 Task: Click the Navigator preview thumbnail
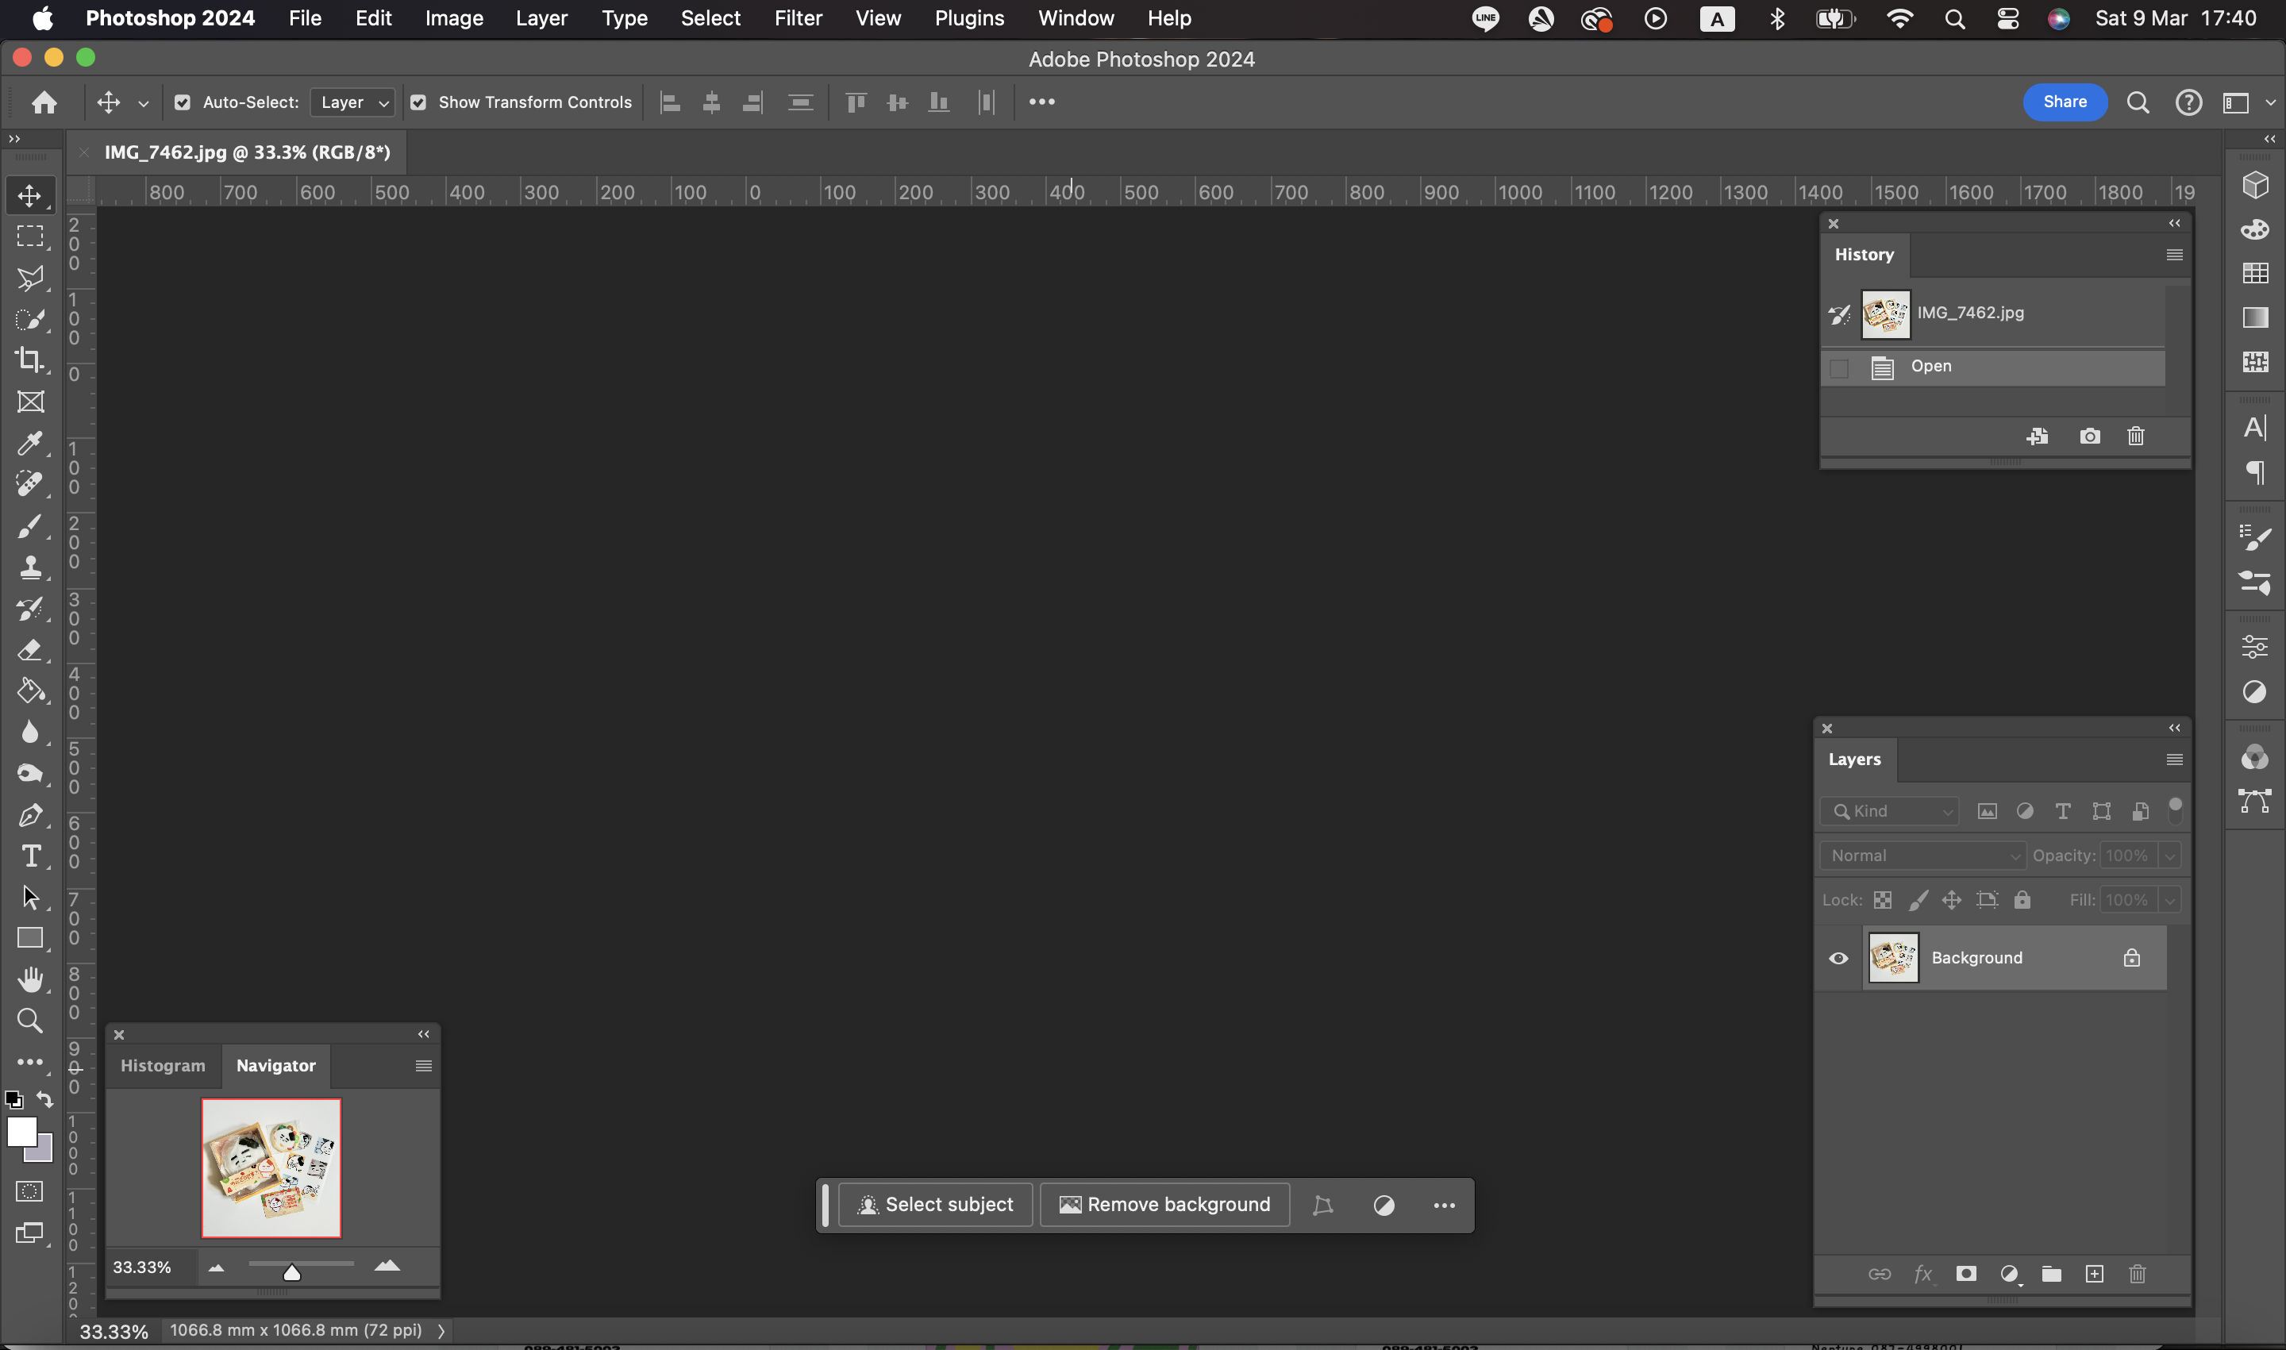pyautogui.click(x=271, y=1168)
